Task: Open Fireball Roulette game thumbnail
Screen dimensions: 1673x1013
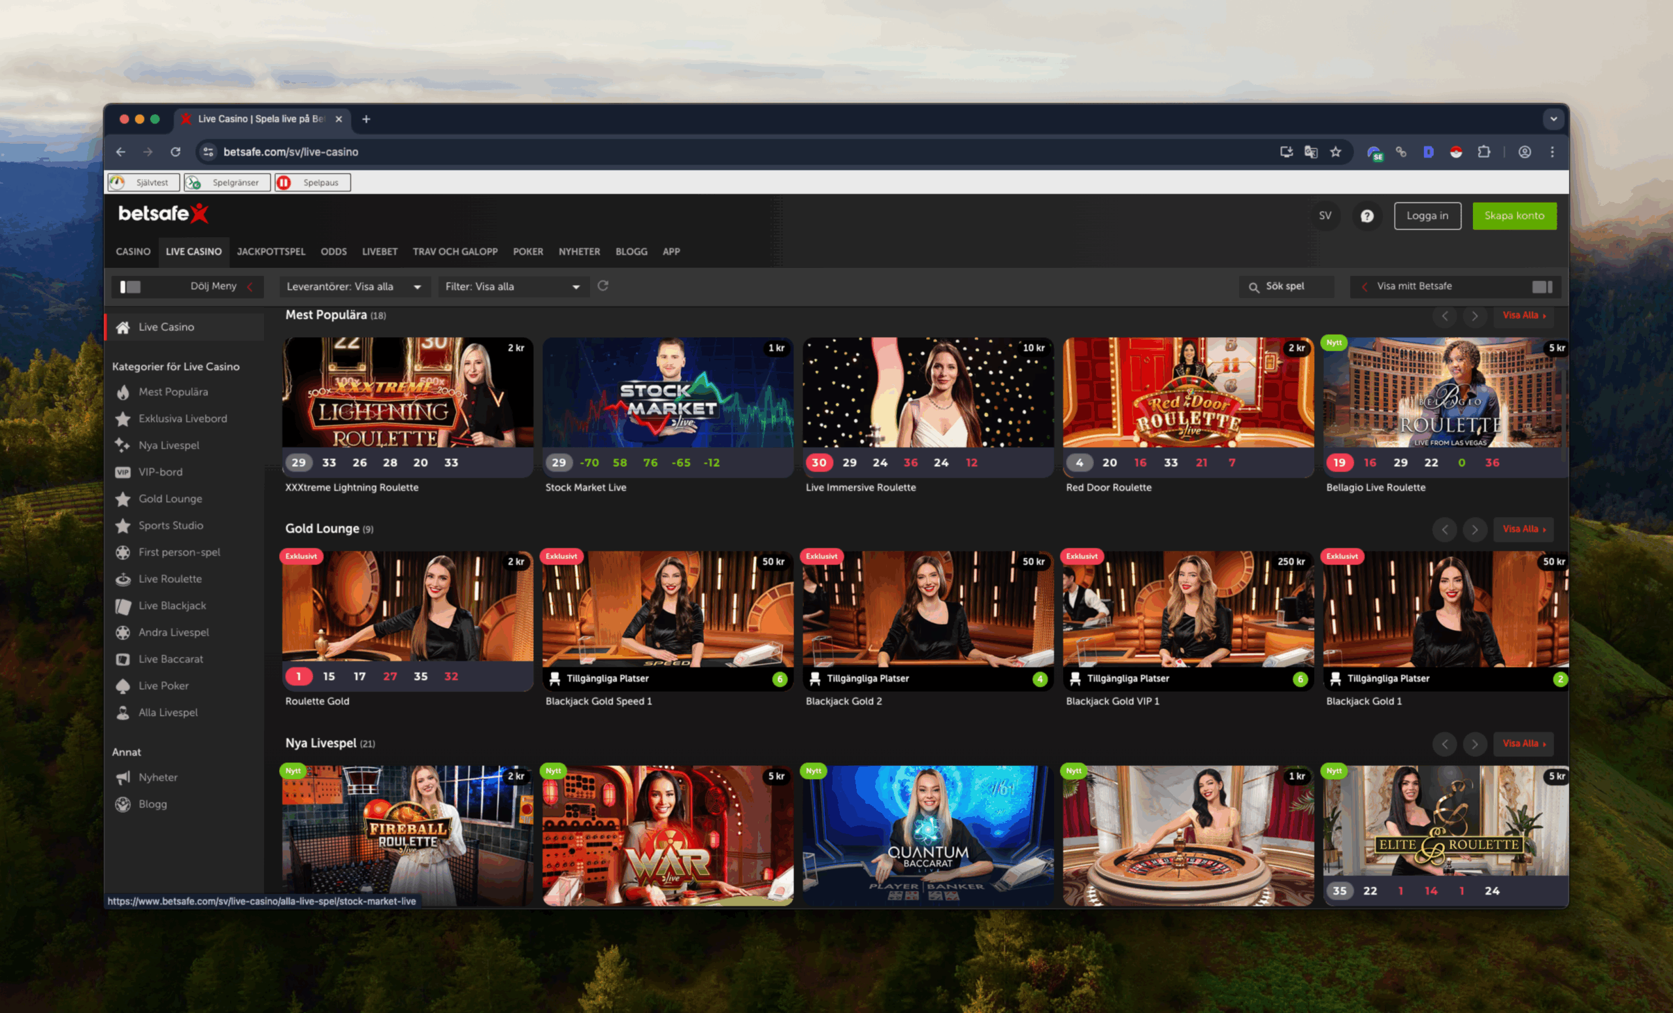Action: pos(407,835)
